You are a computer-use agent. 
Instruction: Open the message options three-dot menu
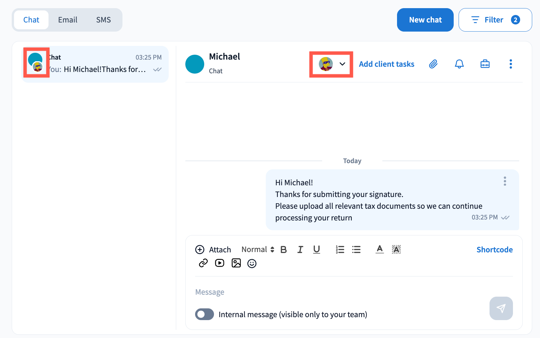click(505, 181)
